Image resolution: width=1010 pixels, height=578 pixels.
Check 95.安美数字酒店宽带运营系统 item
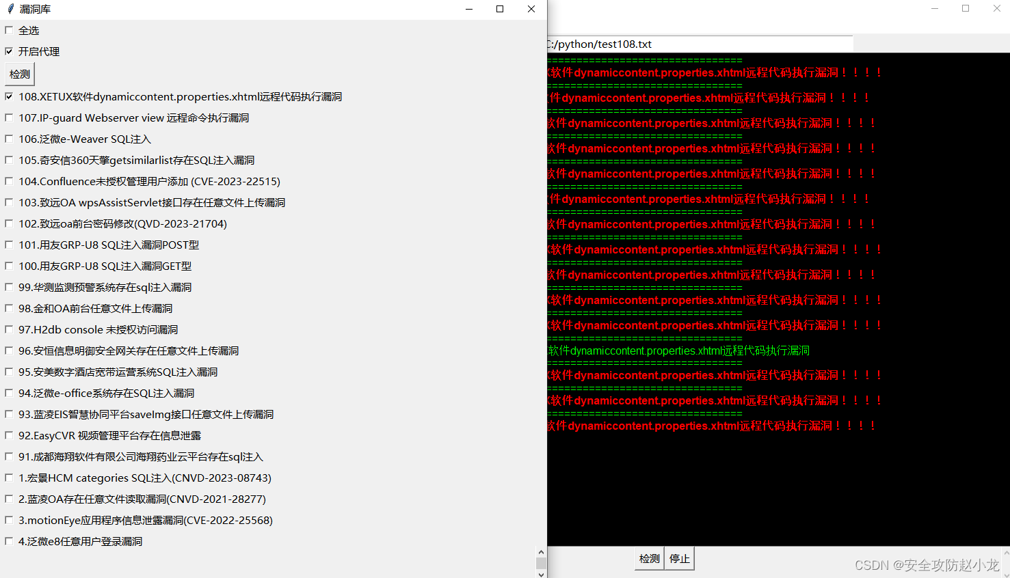tap(9, 372)
